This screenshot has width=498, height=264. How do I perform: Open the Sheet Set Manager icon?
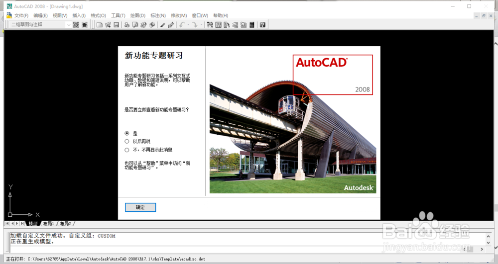(x=235, y=25)
